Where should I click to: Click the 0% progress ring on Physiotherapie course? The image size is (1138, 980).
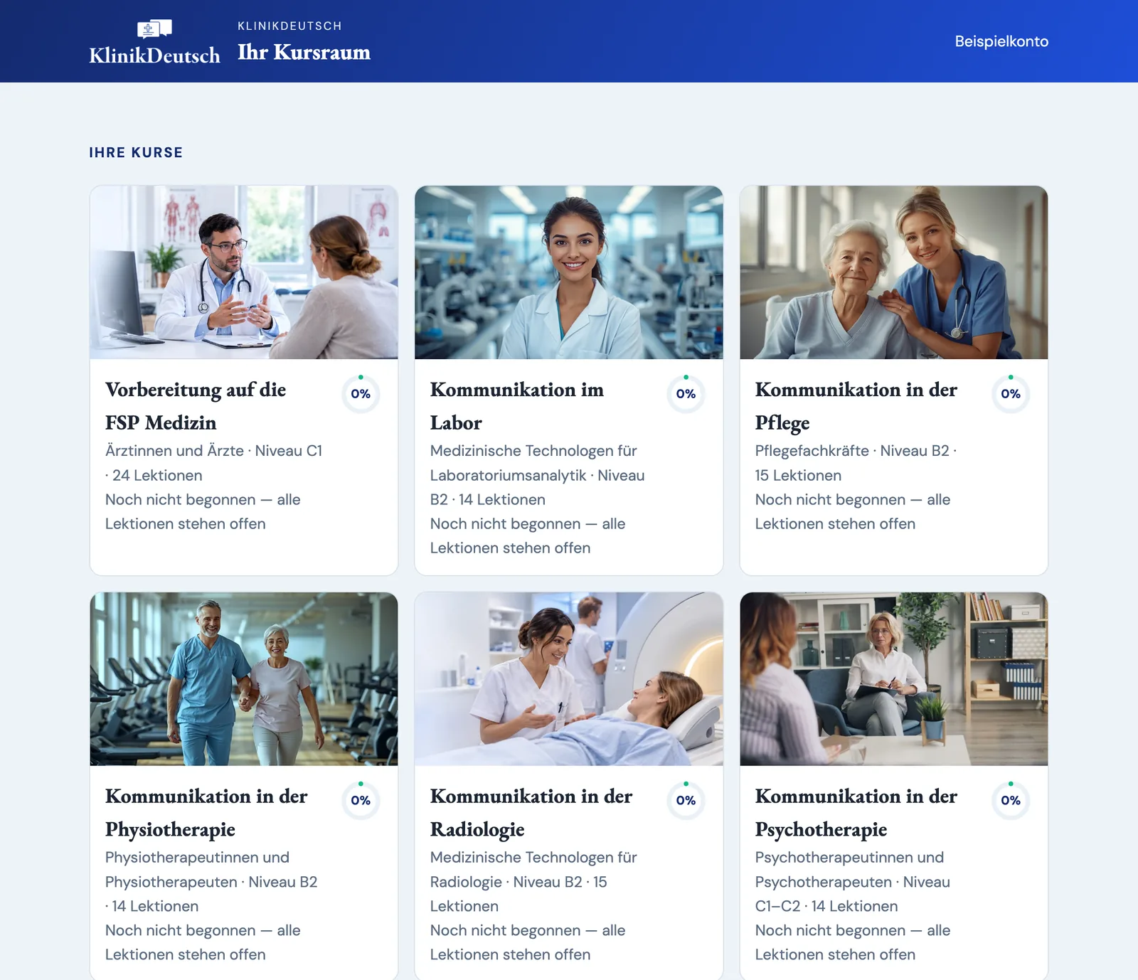tap(361, 801)
